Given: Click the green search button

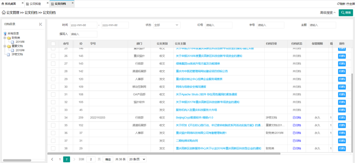Looking at the screenshot, I should [x=346, y=13].
